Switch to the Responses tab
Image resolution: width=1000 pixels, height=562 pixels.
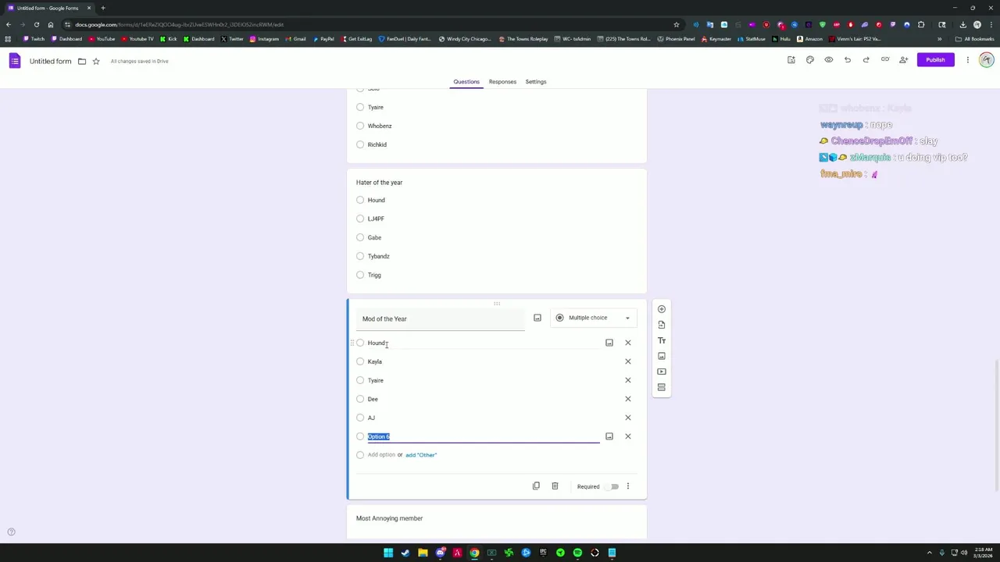point(502,81)
